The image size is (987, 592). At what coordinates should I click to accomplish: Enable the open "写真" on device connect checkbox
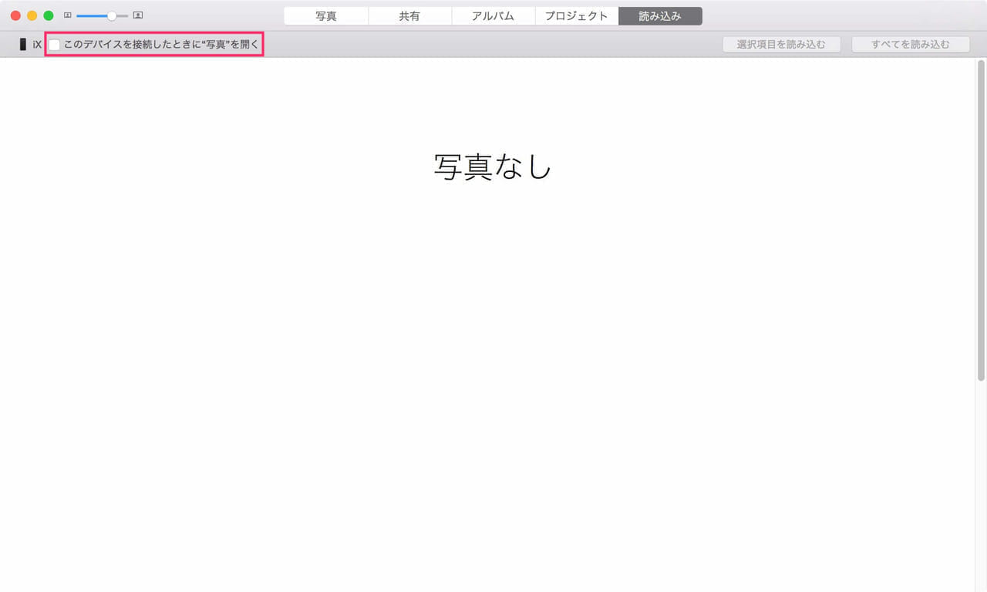pyautogui.click(x=55, y=45)
